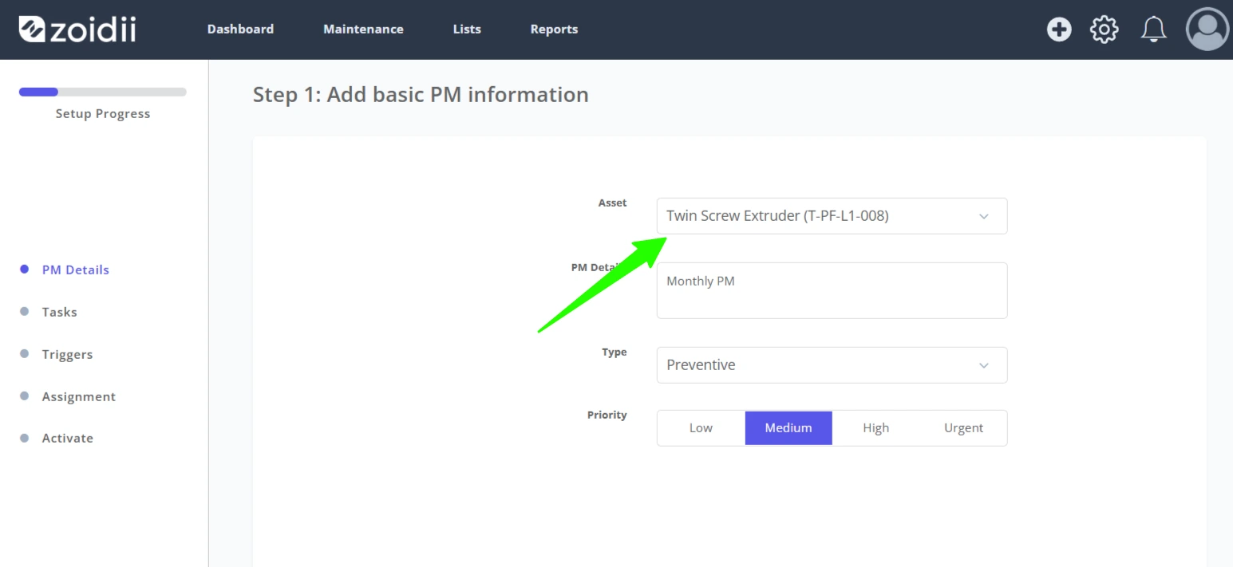The width and height of the screenshot is (1233, 567).
Task: Open the settings gear icon
Action: point(1105,30)
